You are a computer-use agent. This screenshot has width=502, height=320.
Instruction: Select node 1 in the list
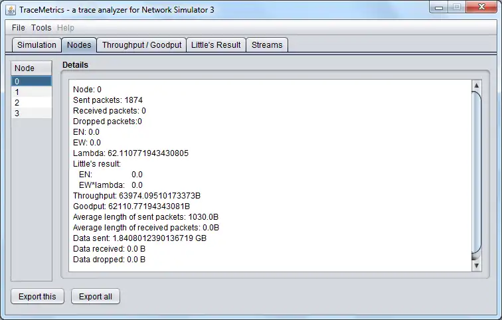coord(31,92)
